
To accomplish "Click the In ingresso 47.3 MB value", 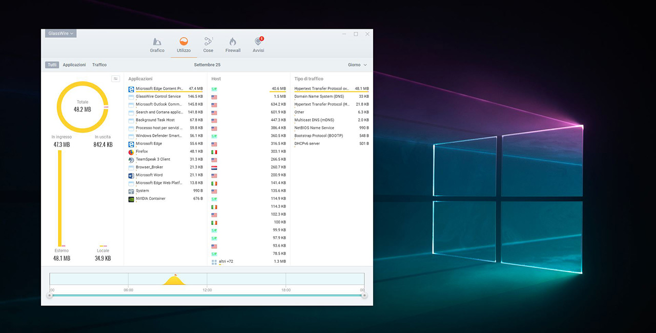I will tap(61, 145).
